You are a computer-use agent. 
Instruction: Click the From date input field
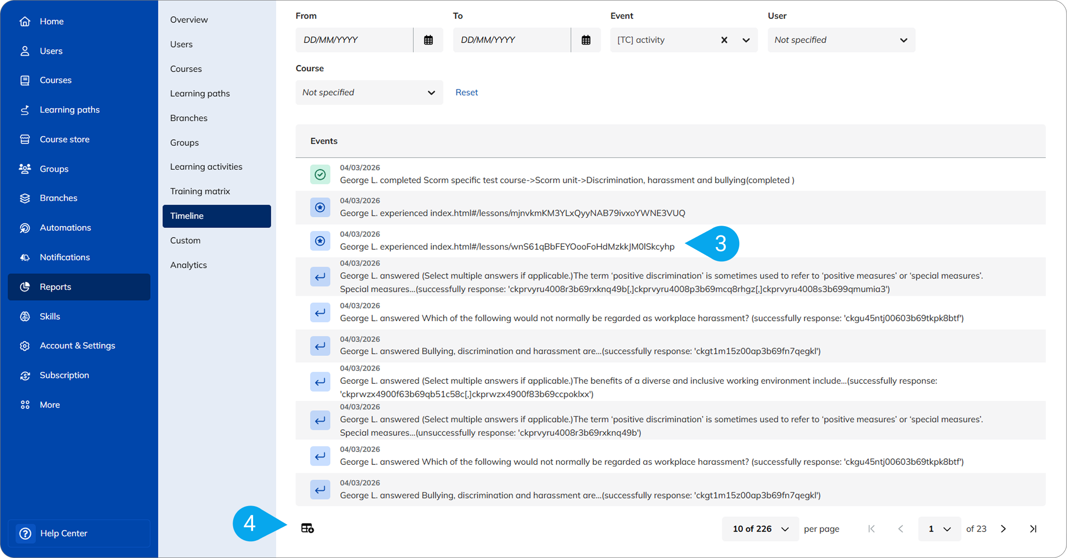point(354,40)
